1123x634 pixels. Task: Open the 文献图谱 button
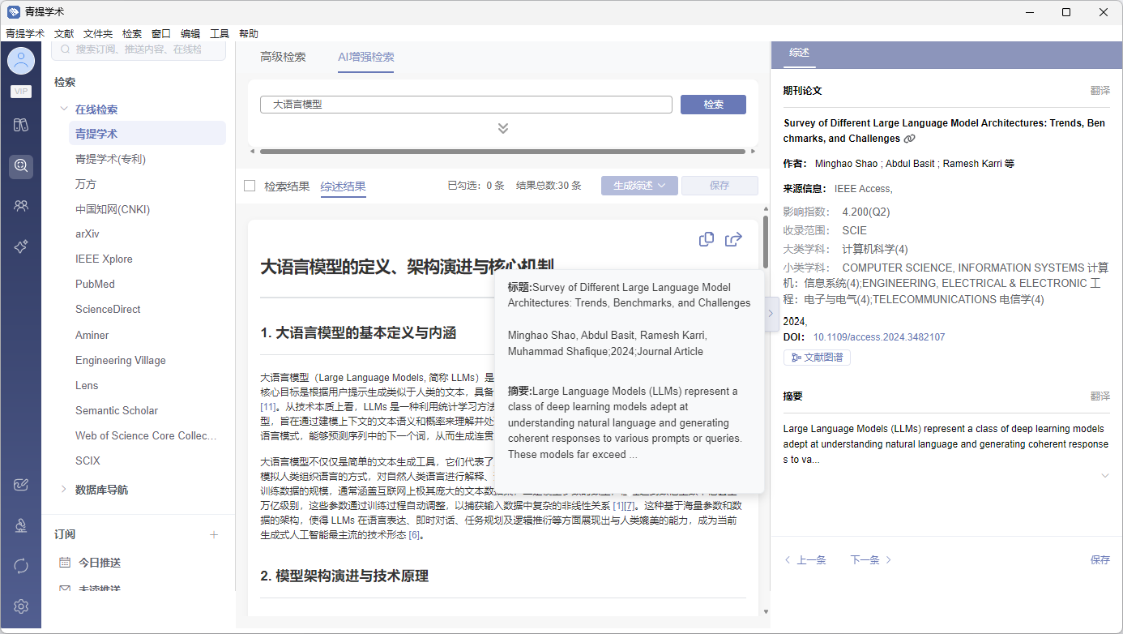tap(817, 358)
